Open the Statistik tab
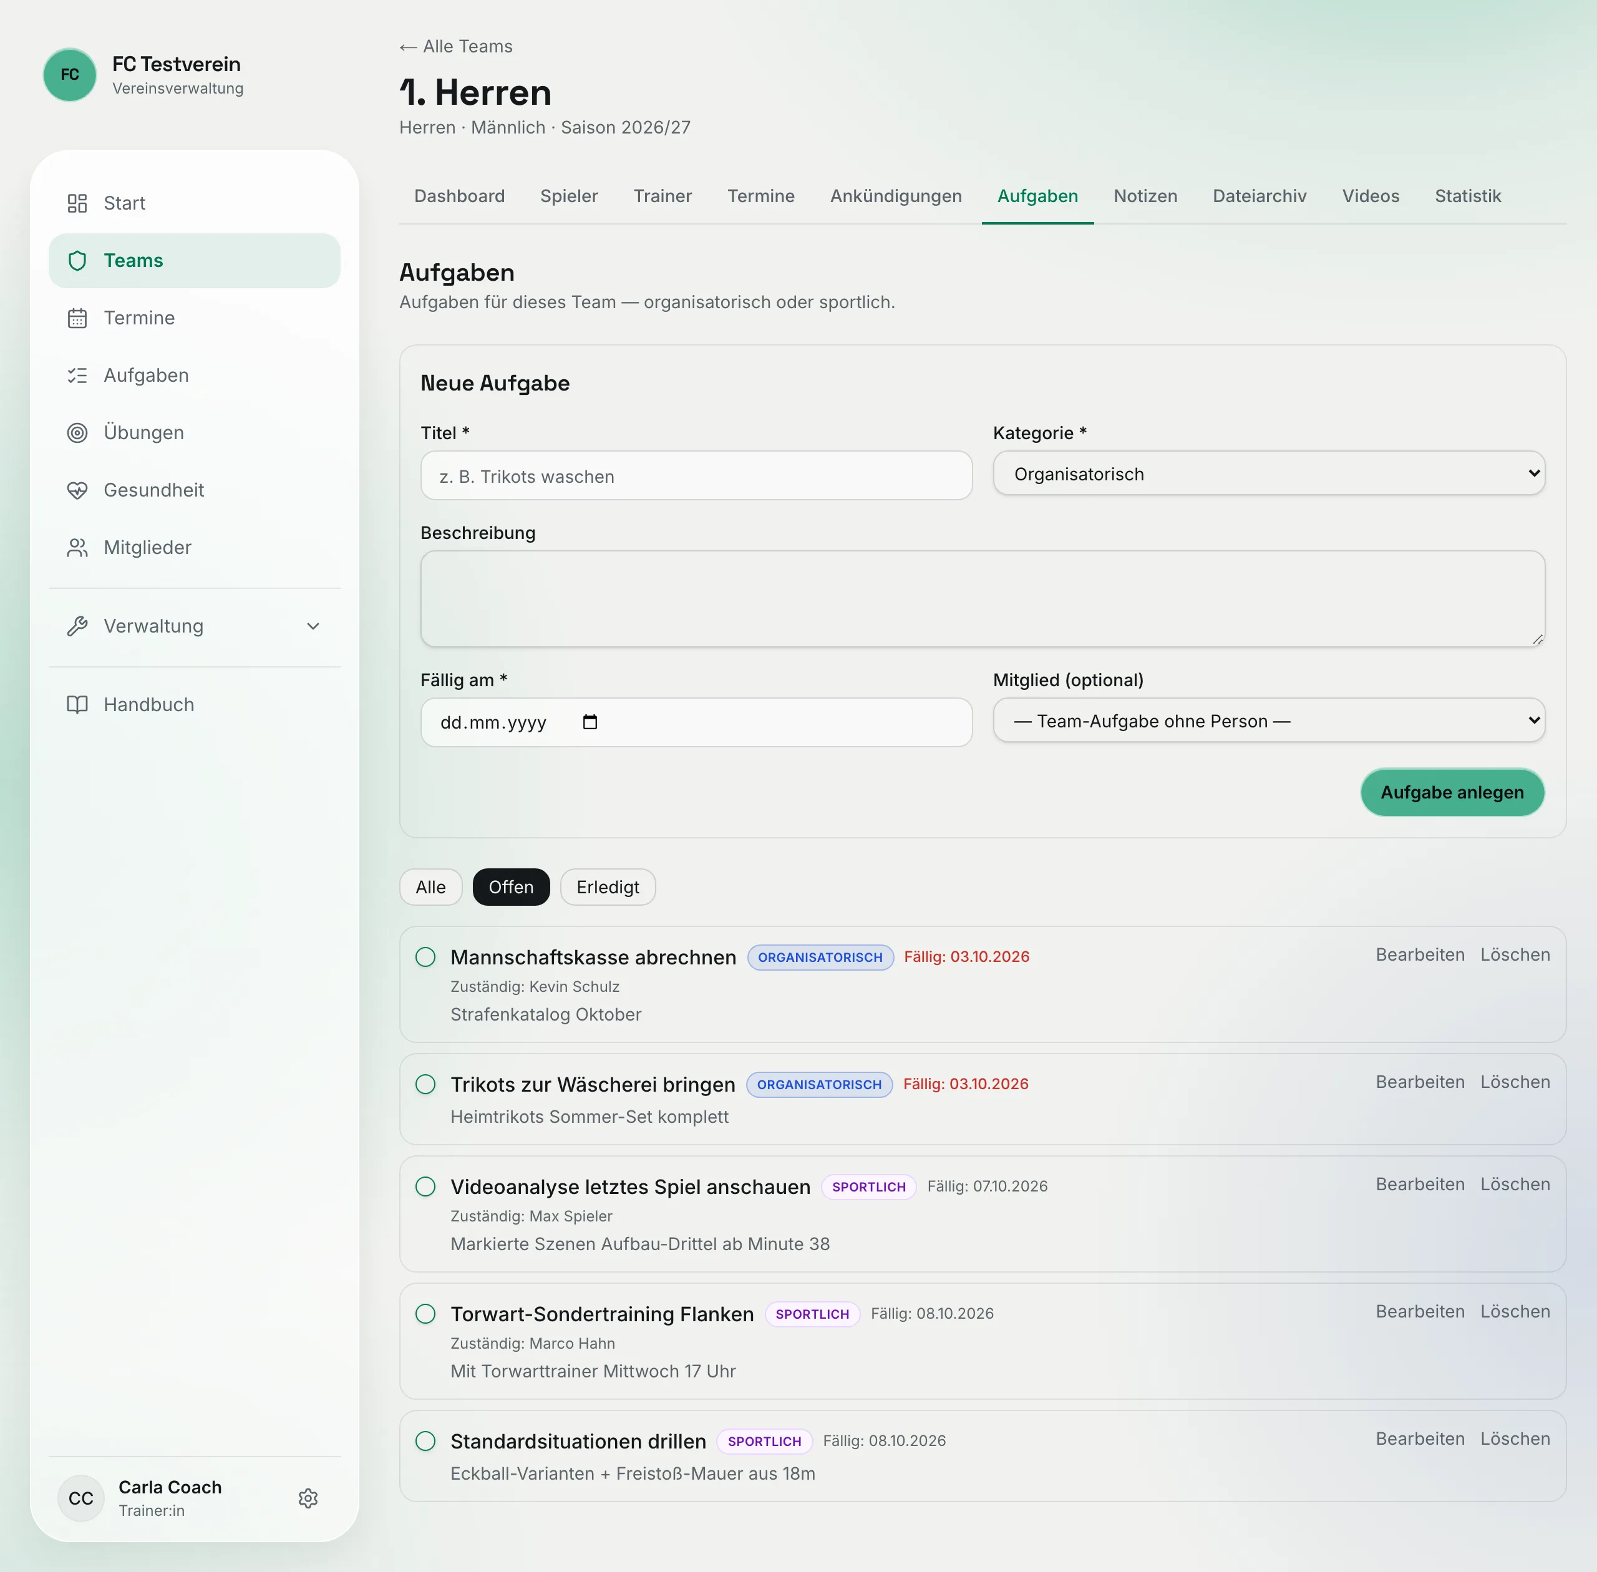The image size is (1597, 1572). coord(1467,196)
